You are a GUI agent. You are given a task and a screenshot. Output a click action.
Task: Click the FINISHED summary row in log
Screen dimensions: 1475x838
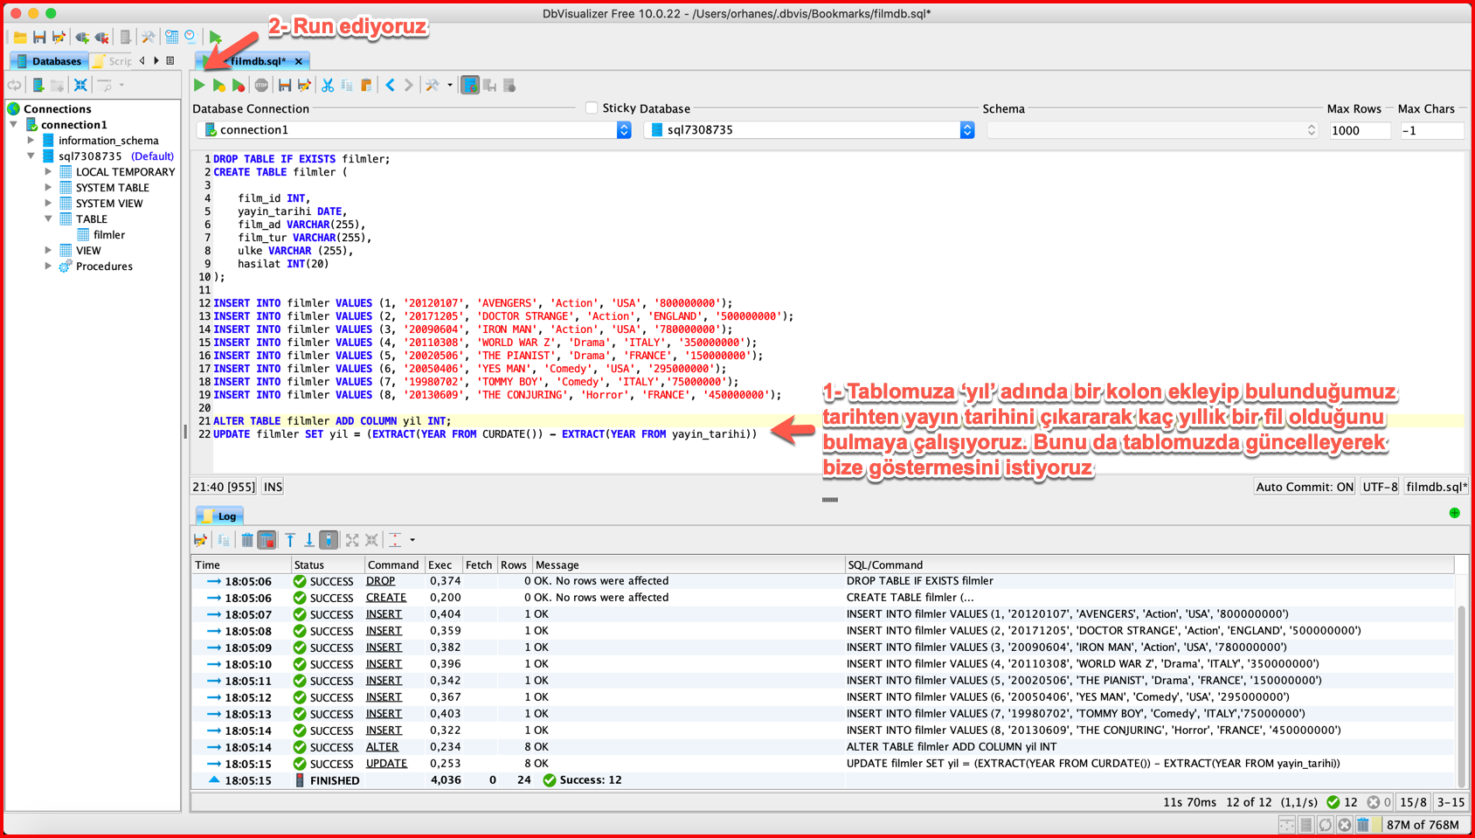pyautogui.click(x=824, y=780)
